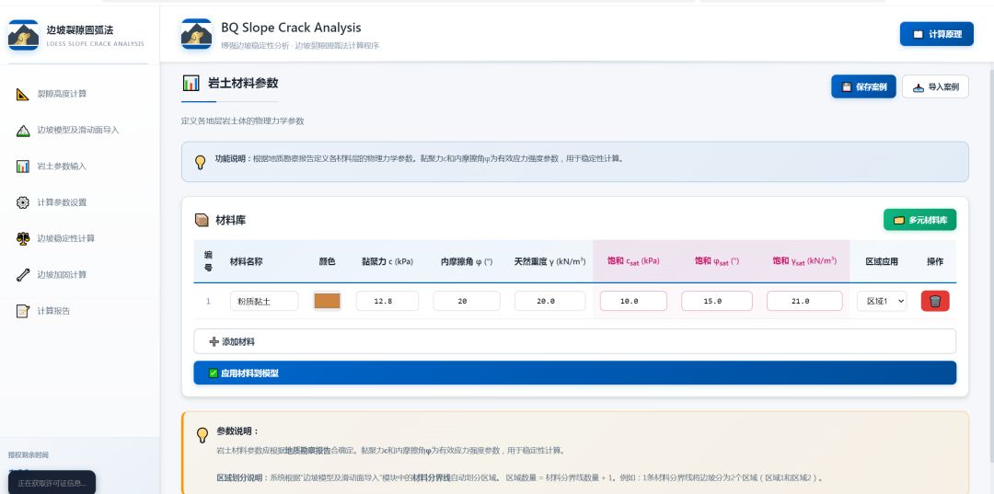Click the 正在获取许可证信息 toast
Image resolution: width=994 pixels, height=494 pixels.
(52, 483)
